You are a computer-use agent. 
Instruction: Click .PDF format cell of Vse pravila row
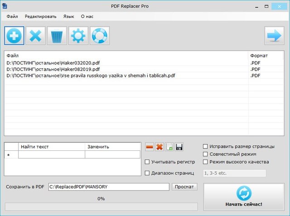pyautogui.click(x=266, y=75)
